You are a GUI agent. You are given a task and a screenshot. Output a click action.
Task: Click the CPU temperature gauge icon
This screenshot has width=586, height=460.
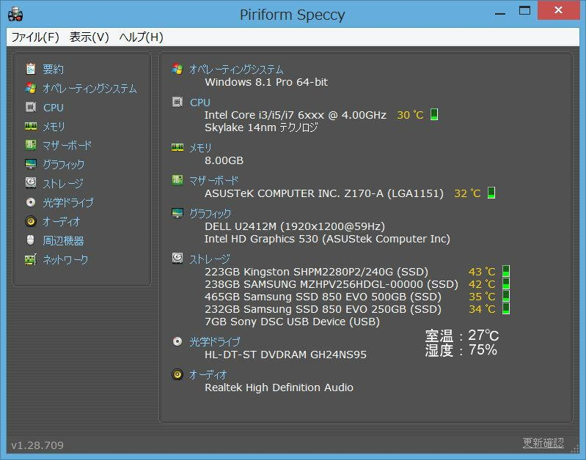434,114
